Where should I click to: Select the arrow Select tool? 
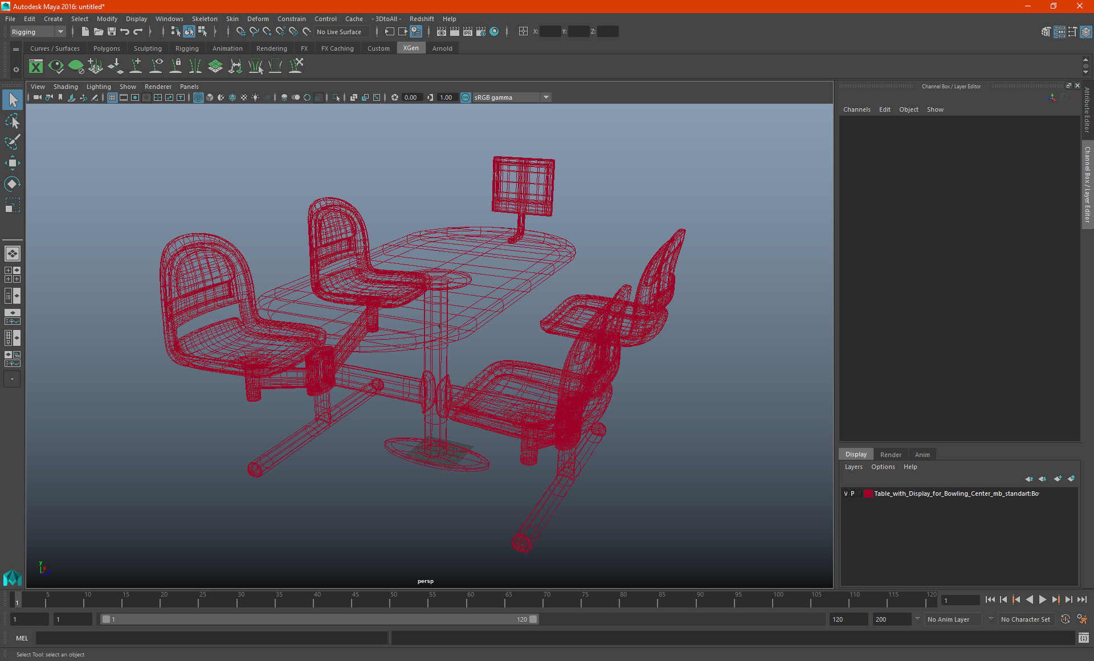(x=13, y=100)
